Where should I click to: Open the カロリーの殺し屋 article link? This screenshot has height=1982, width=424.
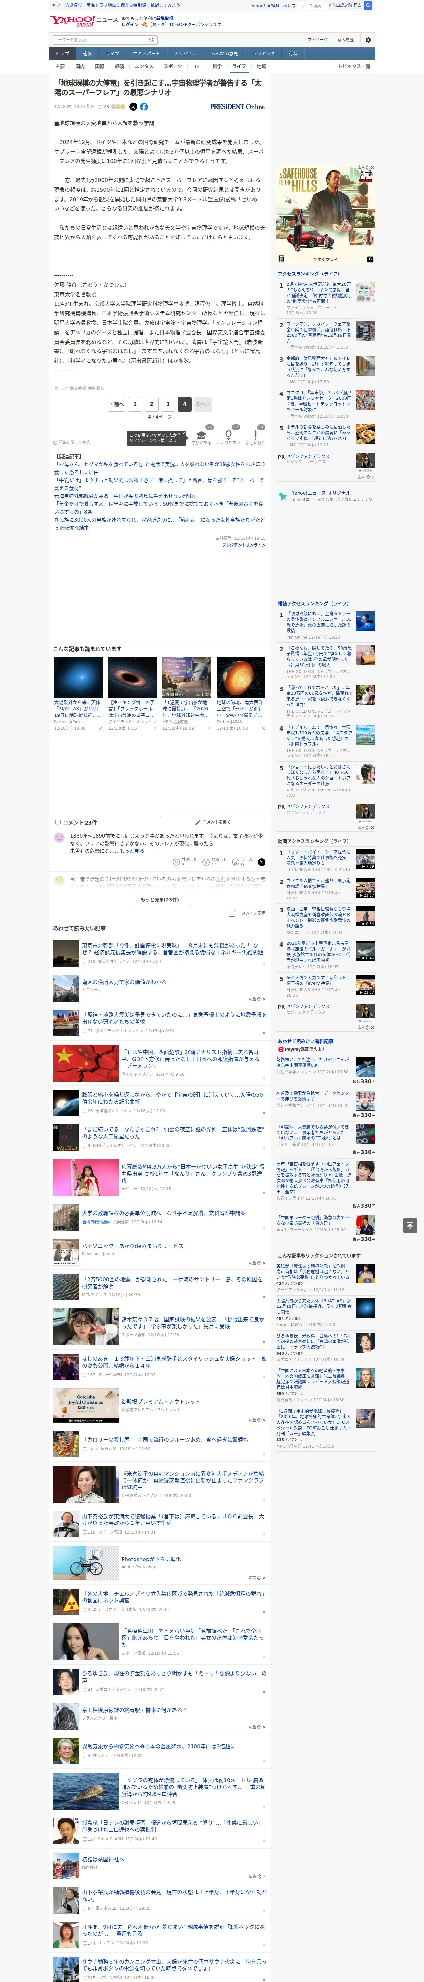[165, 1439]
